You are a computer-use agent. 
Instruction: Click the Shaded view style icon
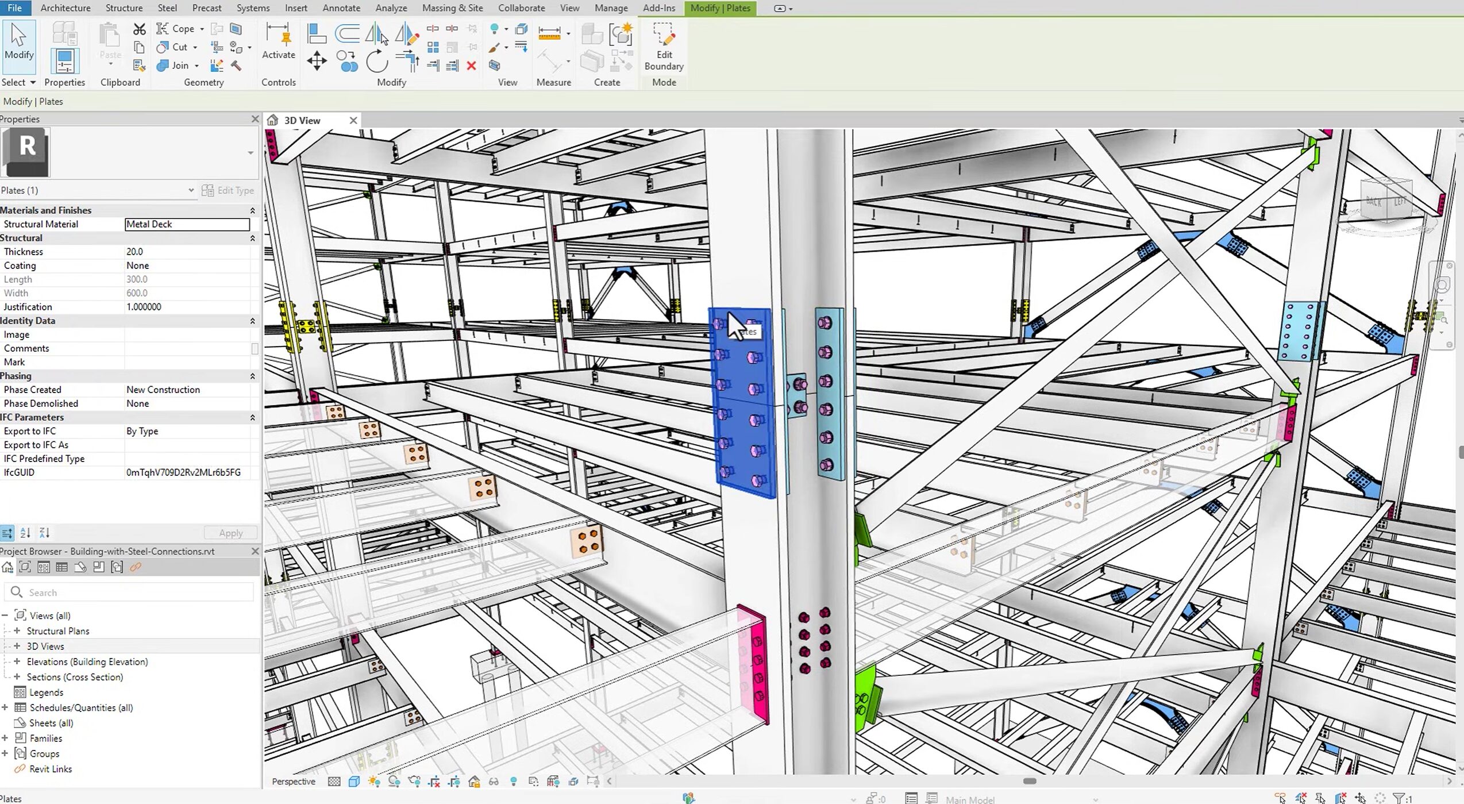[355, 782]
